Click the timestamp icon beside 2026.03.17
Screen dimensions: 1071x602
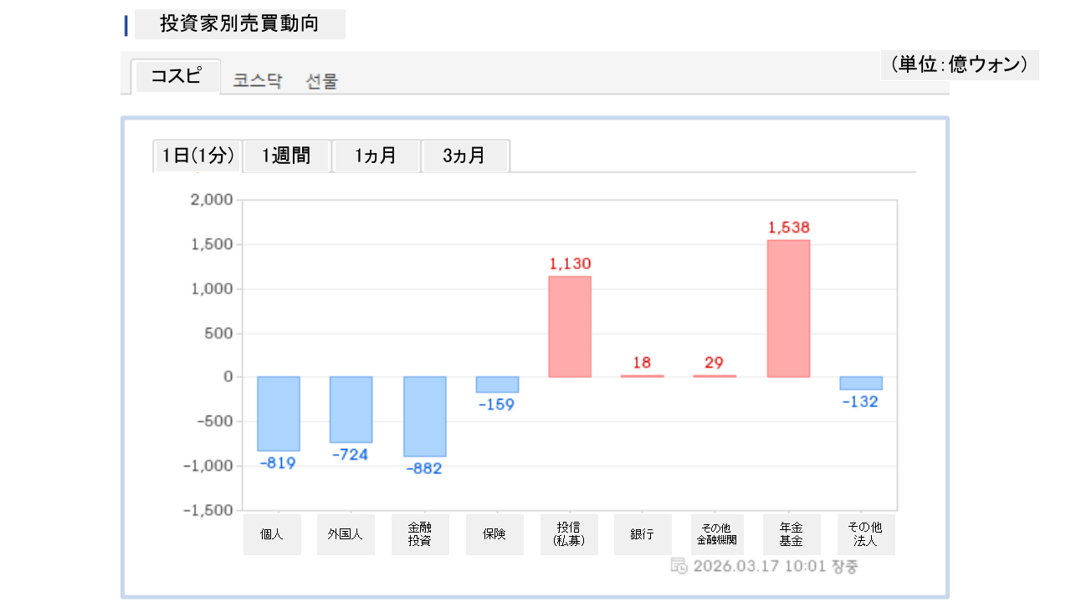click(679, 566)
